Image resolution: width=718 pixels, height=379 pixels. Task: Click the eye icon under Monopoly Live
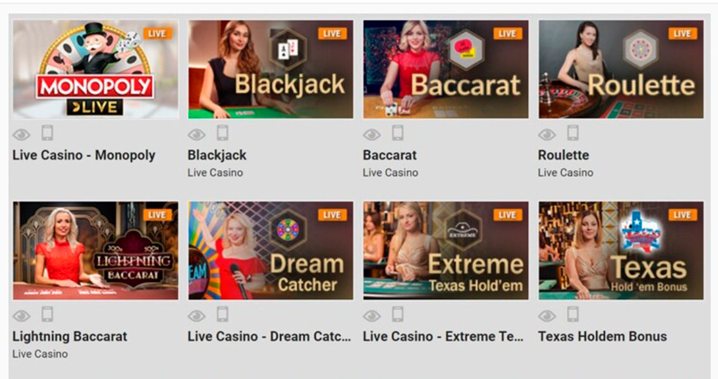coord(22,134)
